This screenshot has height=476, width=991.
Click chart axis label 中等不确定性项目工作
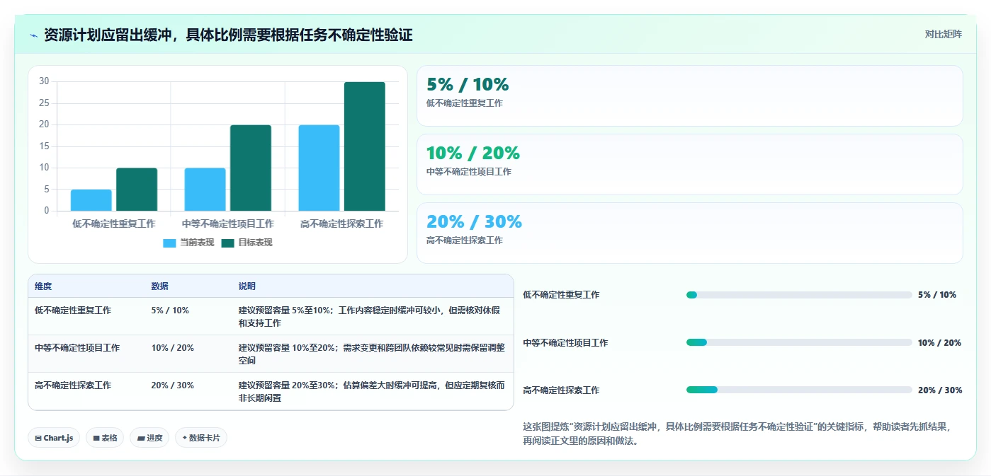tap(228, 224)
